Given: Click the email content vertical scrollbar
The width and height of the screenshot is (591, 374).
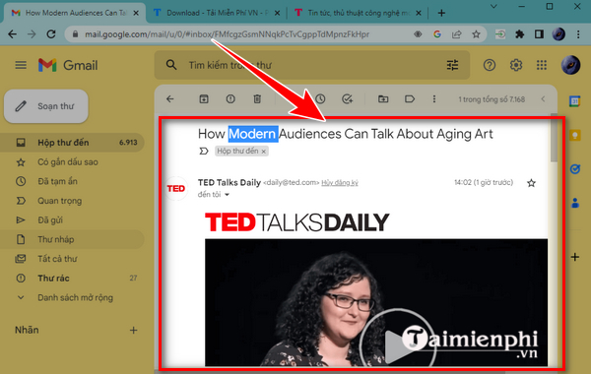Looking at the screenshot, I should [x=554, y=138].
